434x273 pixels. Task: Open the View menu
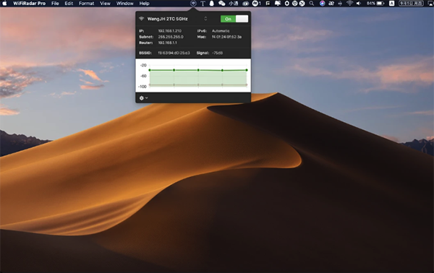(105, 4)
